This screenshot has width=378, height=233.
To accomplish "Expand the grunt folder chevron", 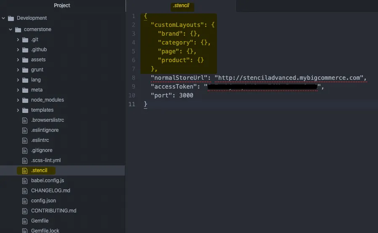I will coord(18,70).
